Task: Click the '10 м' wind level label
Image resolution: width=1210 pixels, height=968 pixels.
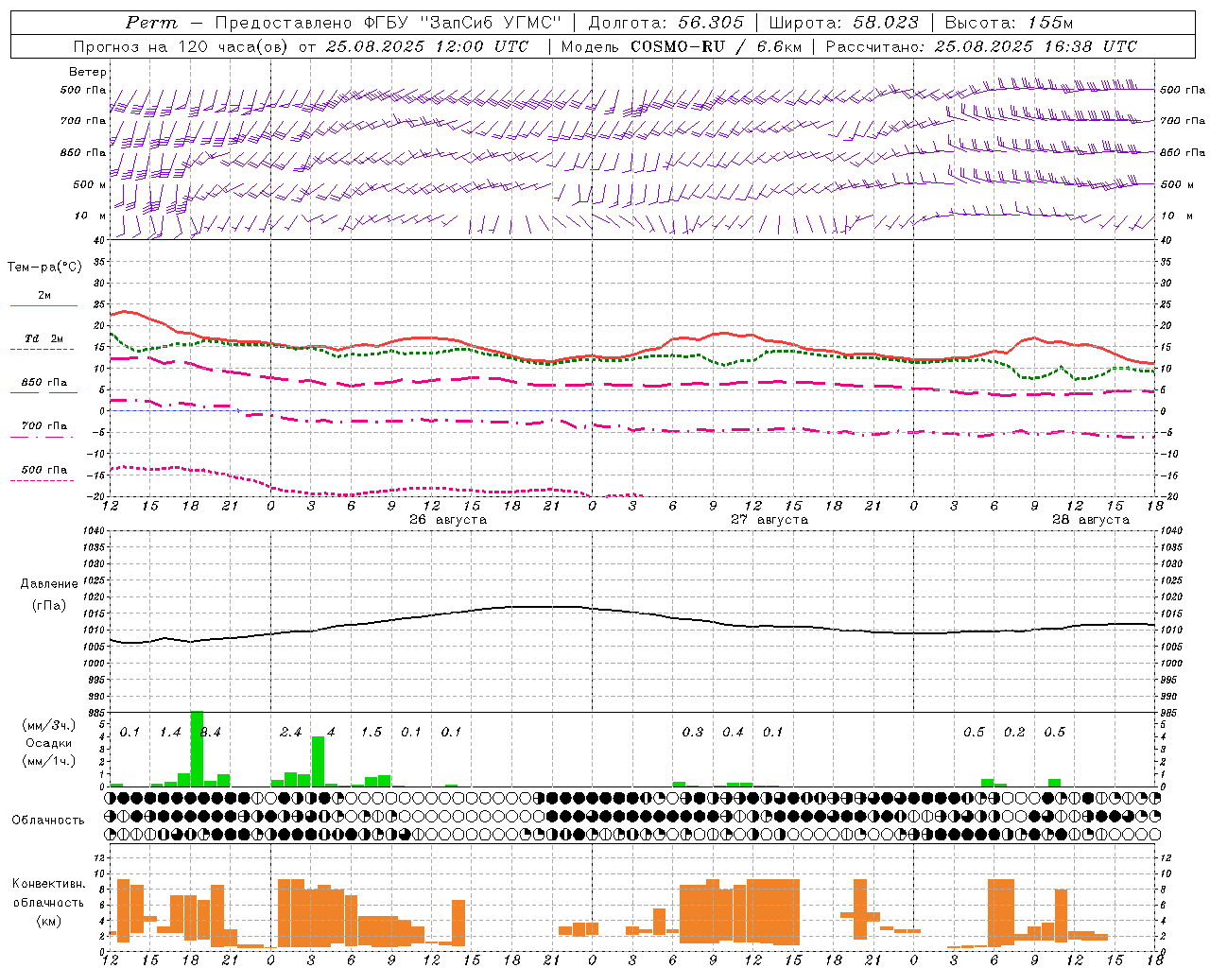Action: click(90, 216)
